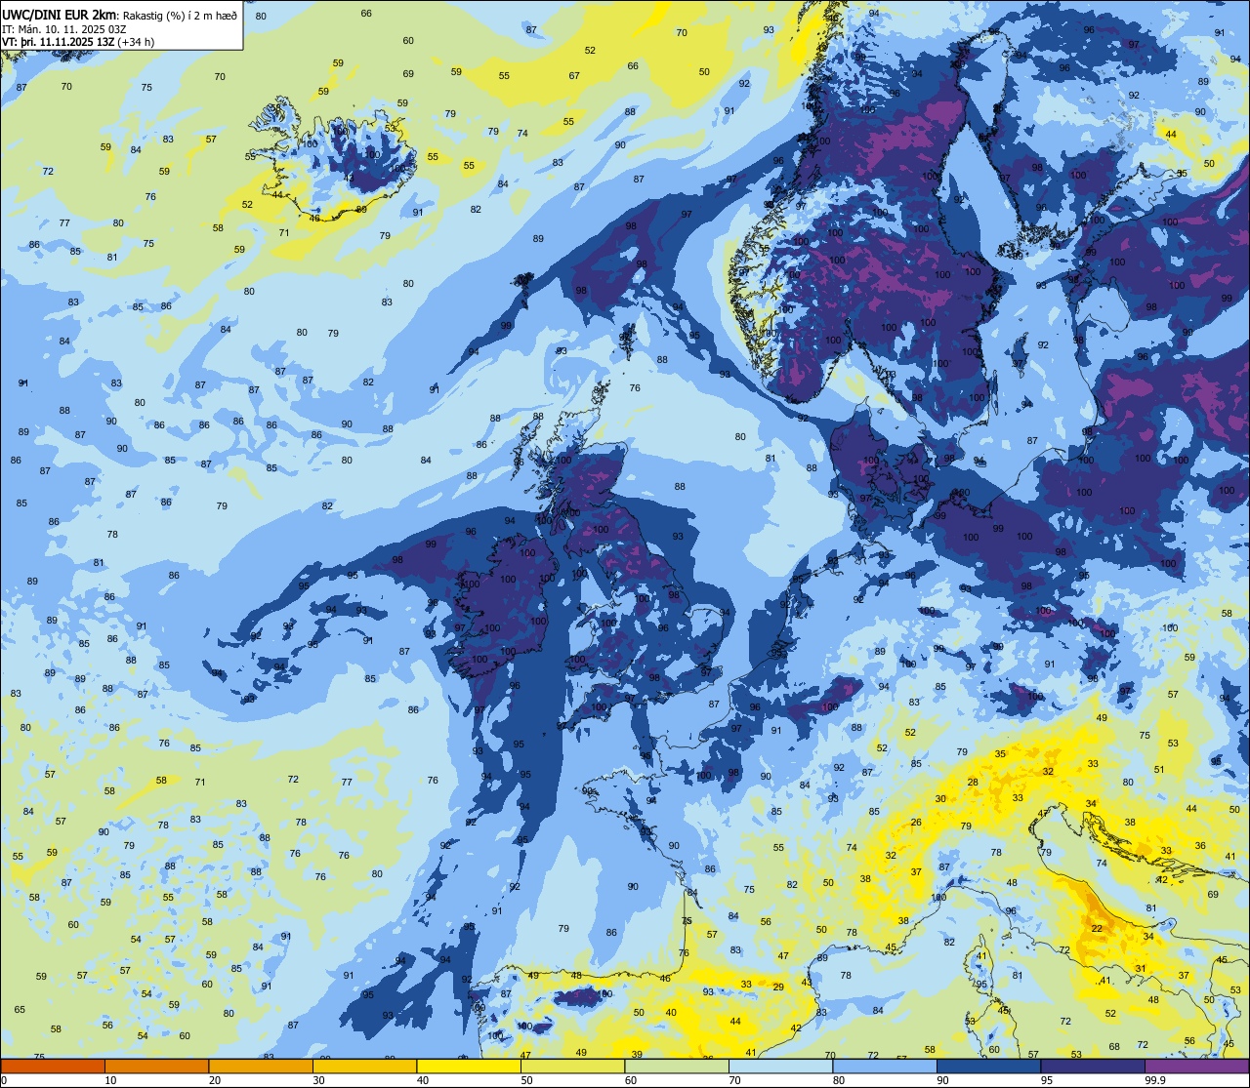Image resolution: width=1250 pixels, height=1088 pixels.
Task: Click the 40–50 bright yellow legend swatch
Action: [469, 1066]
